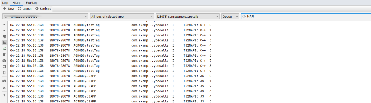Image resolution: width=371 pixels, height=103 pixels.
Task: Select the 'TS2NAPI: C++ 4' log message
Action: (x=197, y=45)
